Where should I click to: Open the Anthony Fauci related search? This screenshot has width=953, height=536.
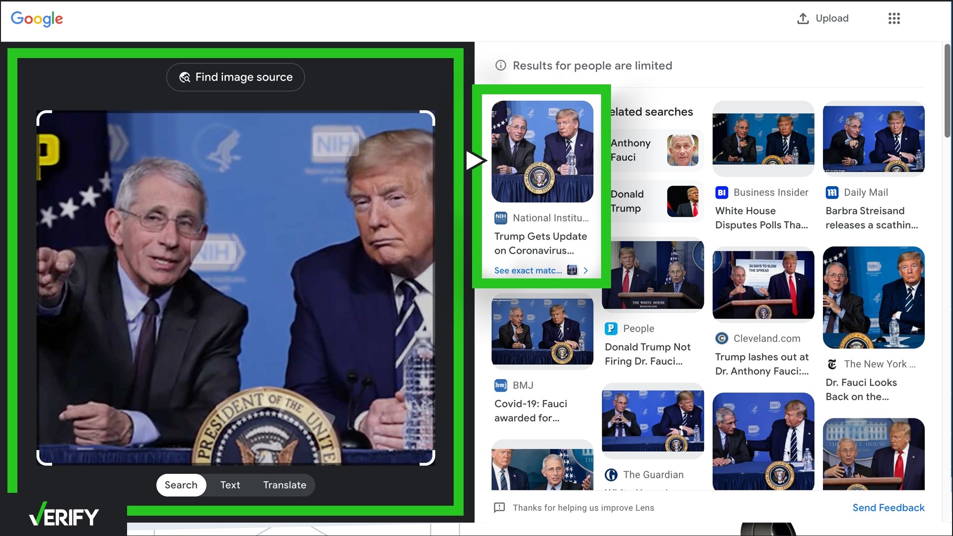655,150
